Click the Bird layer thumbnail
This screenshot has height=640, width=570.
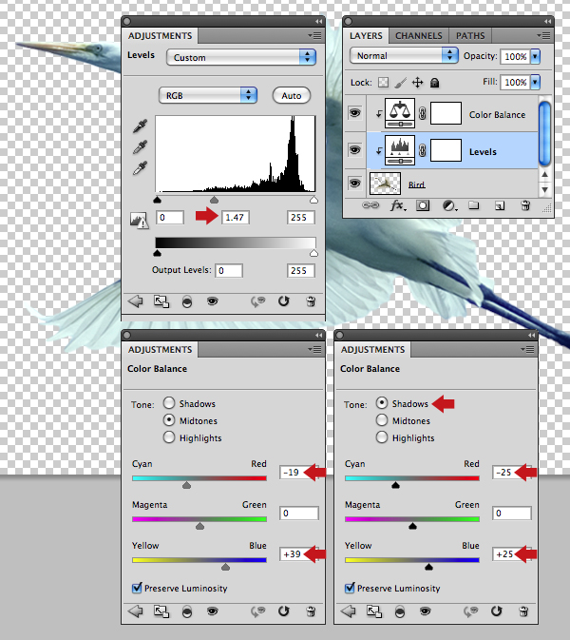point(385,184)
